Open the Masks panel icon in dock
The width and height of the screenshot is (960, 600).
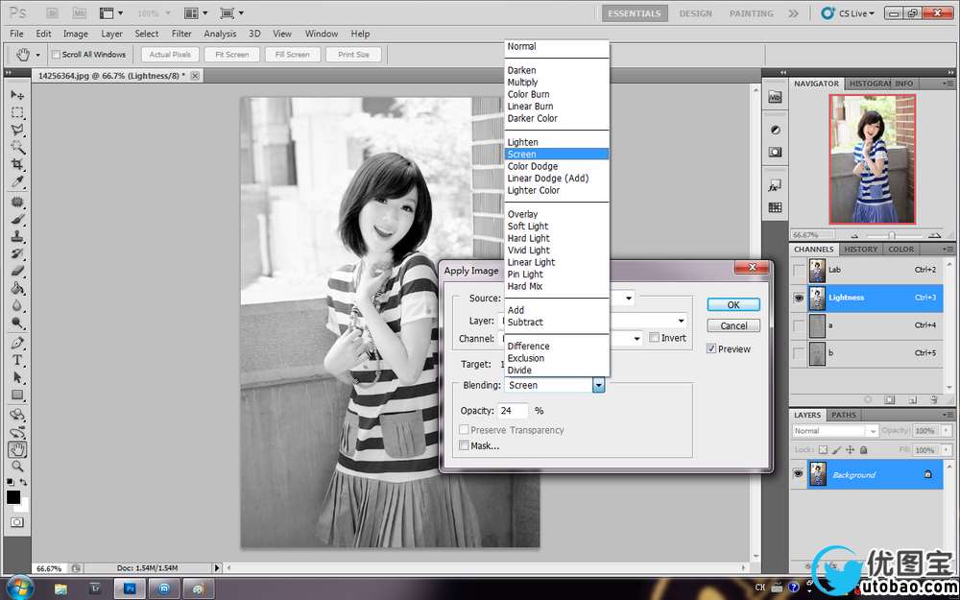[775, 152]
